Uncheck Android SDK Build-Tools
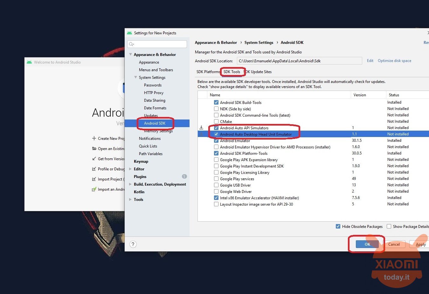This screenshot has width=429, height=294. [216, 102]
